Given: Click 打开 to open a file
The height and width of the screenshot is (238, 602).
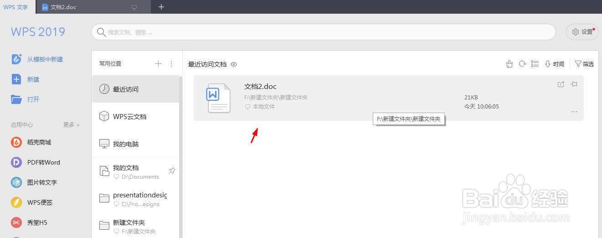Looking at the screenshot, I should pyautogui.click(x=26, y=99).
